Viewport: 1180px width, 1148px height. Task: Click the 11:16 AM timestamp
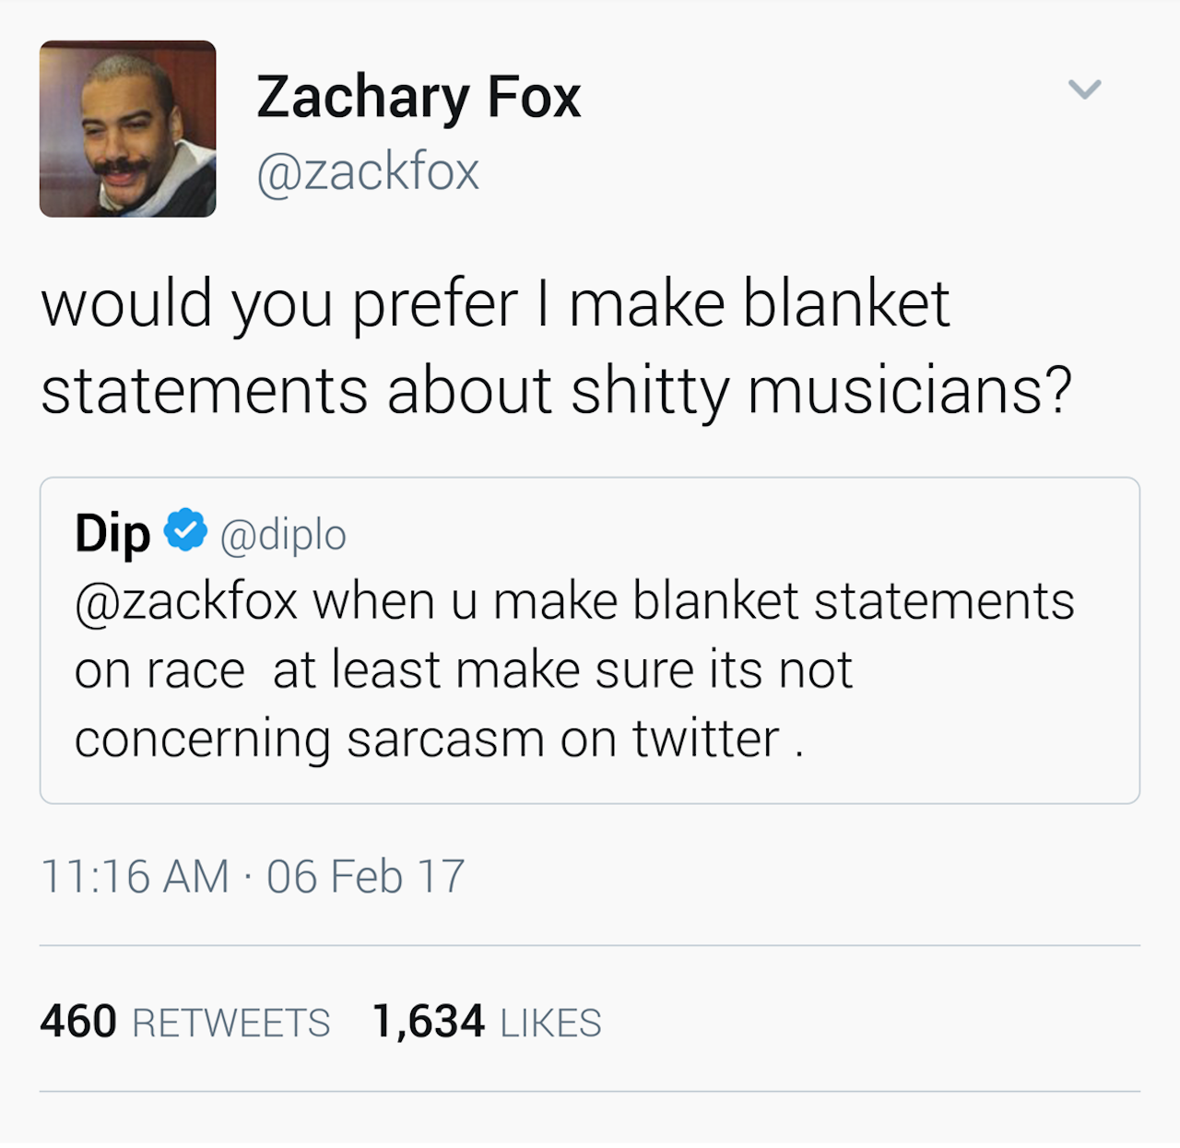[135, 876]
